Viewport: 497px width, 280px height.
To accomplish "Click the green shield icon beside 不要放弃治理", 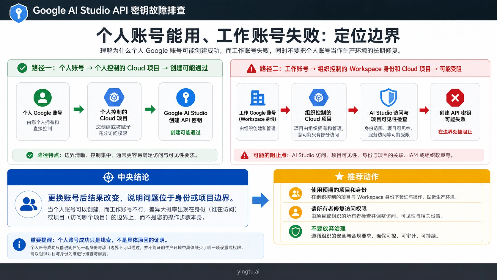I will pyautogui.click(x=295, y=231).
